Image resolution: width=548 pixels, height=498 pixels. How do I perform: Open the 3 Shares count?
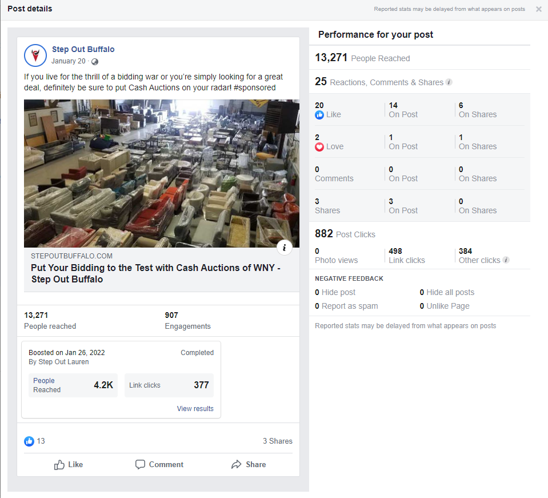[x=278, y=441]
